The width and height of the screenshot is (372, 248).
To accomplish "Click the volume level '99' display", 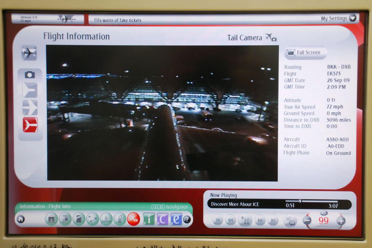I will coord(324,221).
